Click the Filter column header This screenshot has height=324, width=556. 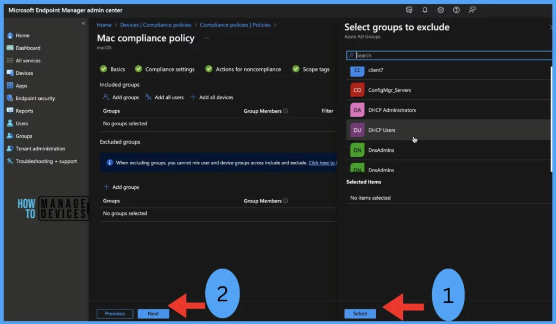coord(327,111)
